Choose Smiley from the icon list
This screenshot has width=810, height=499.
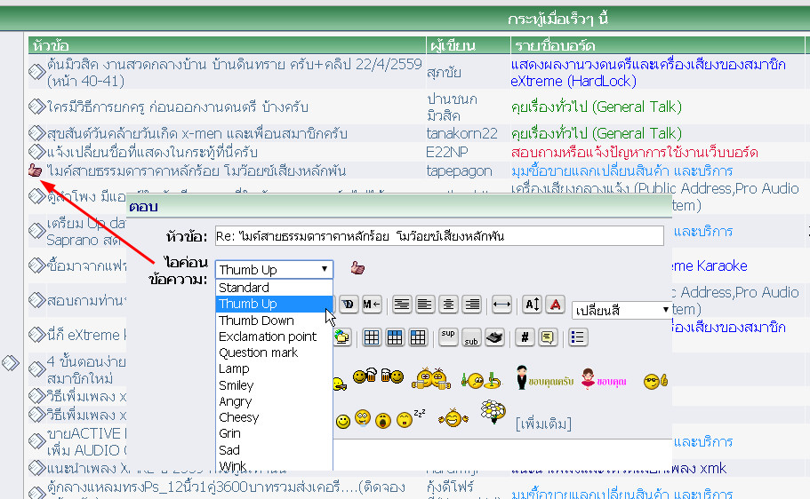[274, 385]
